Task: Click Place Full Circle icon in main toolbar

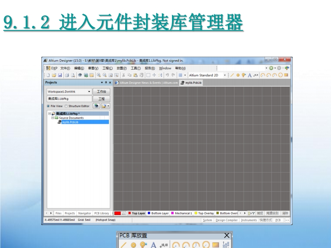Action: (280, 75)
